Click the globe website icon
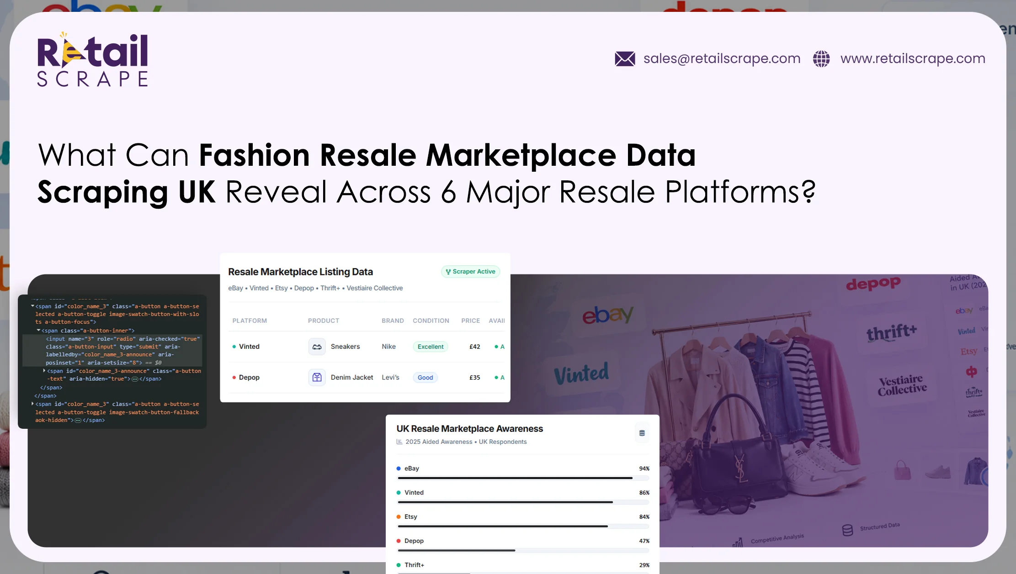Viewport: 1016px width, 574px height. tap(821, 58)
